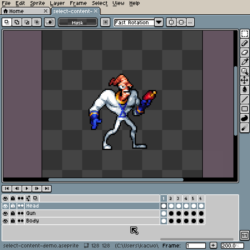Click the pivot visibility icon
This screenshot has width=250, height=250.
pos(105,22)
